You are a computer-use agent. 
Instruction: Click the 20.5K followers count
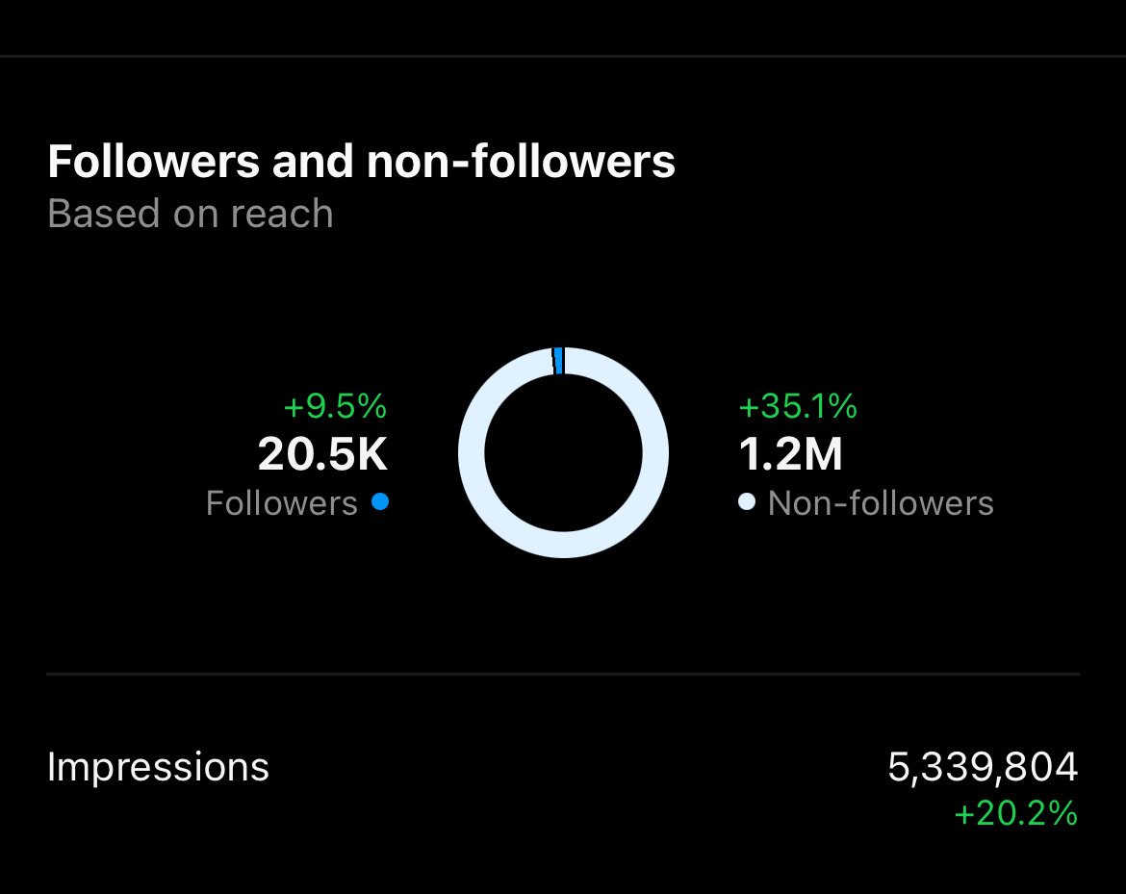point(322,454)
